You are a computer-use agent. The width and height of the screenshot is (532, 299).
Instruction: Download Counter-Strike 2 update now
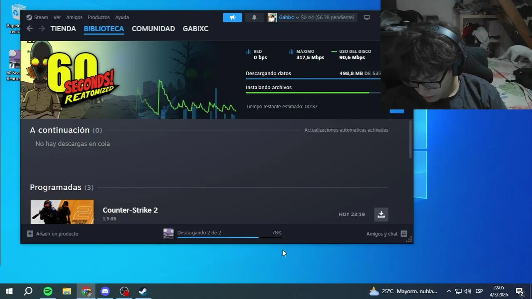point(381,214)
